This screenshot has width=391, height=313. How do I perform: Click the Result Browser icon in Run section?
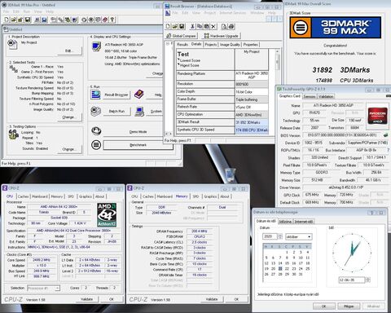click(x=95, y=95)
